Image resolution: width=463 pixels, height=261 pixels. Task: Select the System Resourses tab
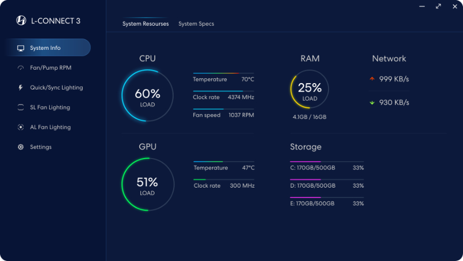tap(146, 24)
